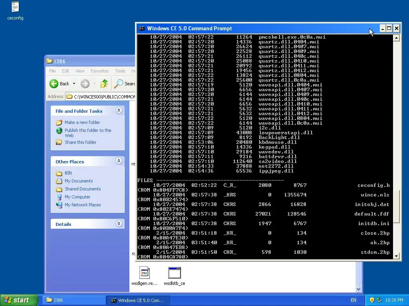
Task: Collapse the Other Places panel
Action: tap(119, 161)
